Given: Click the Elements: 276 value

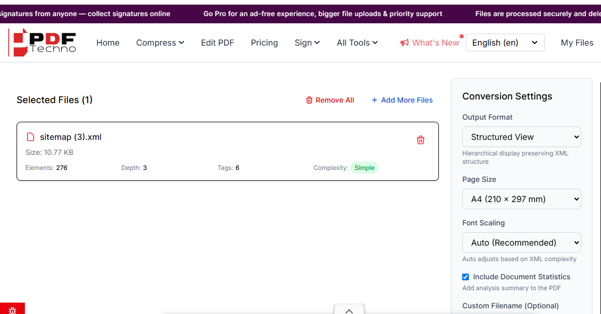Looking at the screenshot, I should point(62,167).
